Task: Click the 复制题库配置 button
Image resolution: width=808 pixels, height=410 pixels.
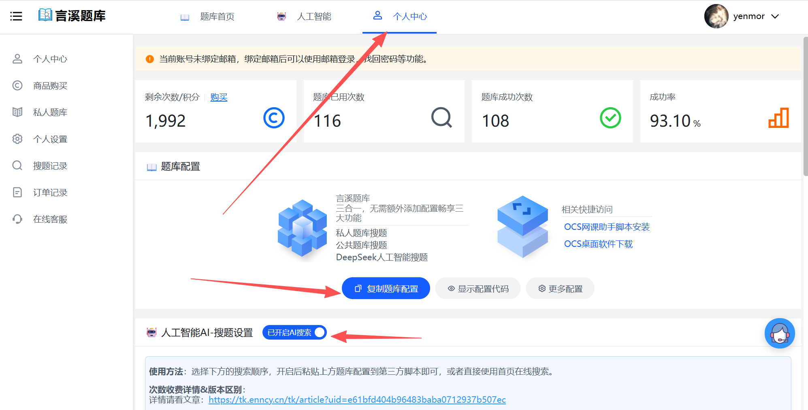Action: (386, 289)
